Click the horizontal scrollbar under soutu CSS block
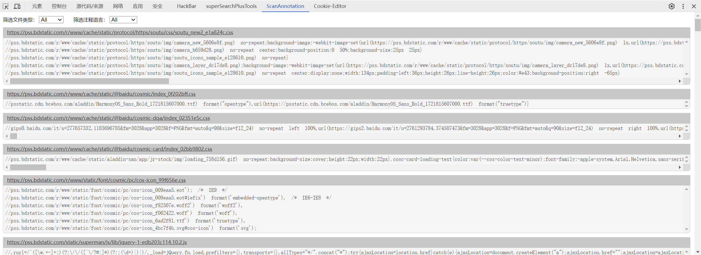 pos(89,81)
